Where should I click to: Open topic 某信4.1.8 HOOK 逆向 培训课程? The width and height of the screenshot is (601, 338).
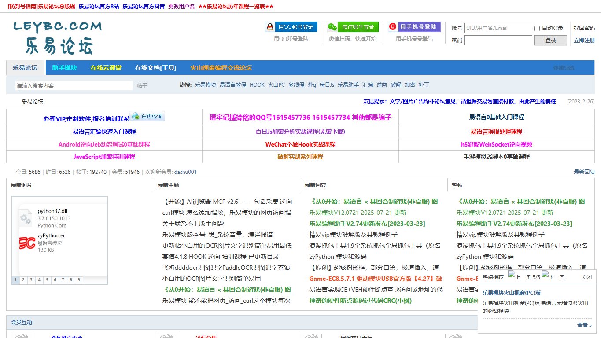coord(221,257)
